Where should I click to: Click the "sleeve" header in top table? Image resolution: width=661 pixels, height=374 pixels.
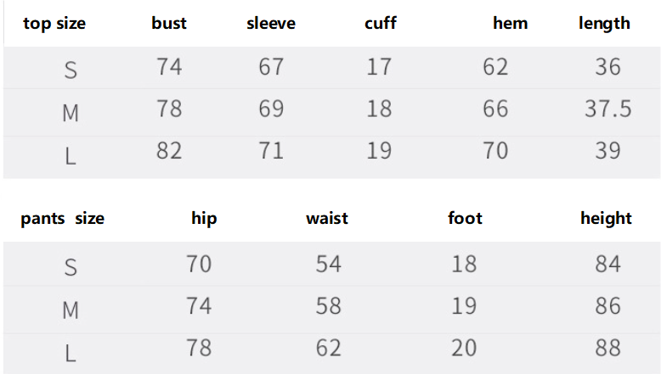point(271,24)
